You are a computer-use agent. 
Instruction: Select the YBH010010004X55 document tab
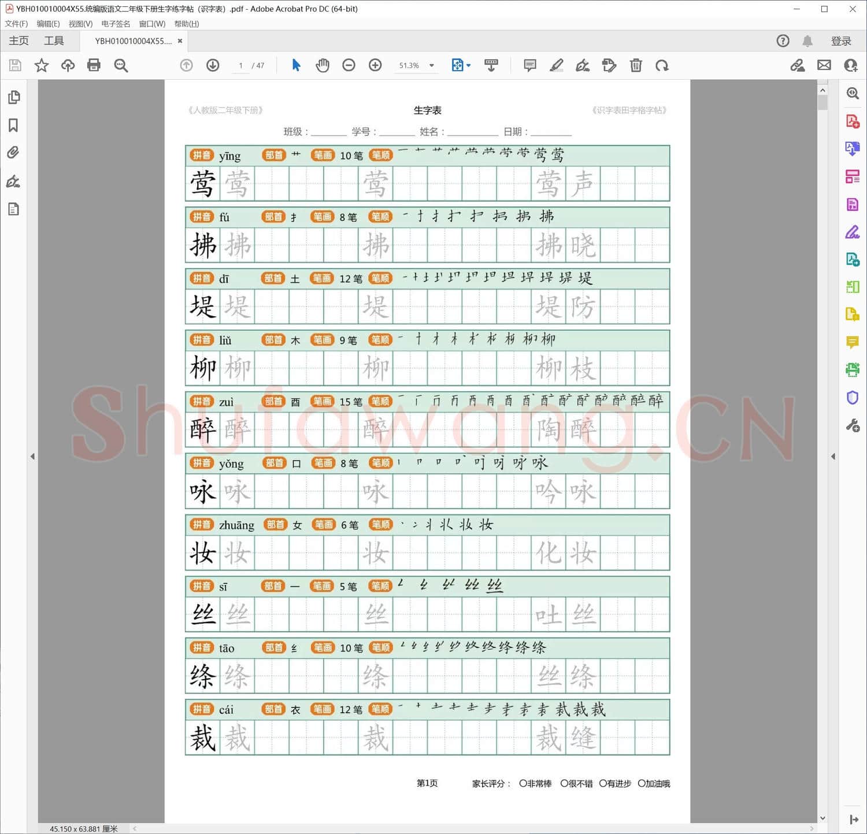tap(133, 41)
